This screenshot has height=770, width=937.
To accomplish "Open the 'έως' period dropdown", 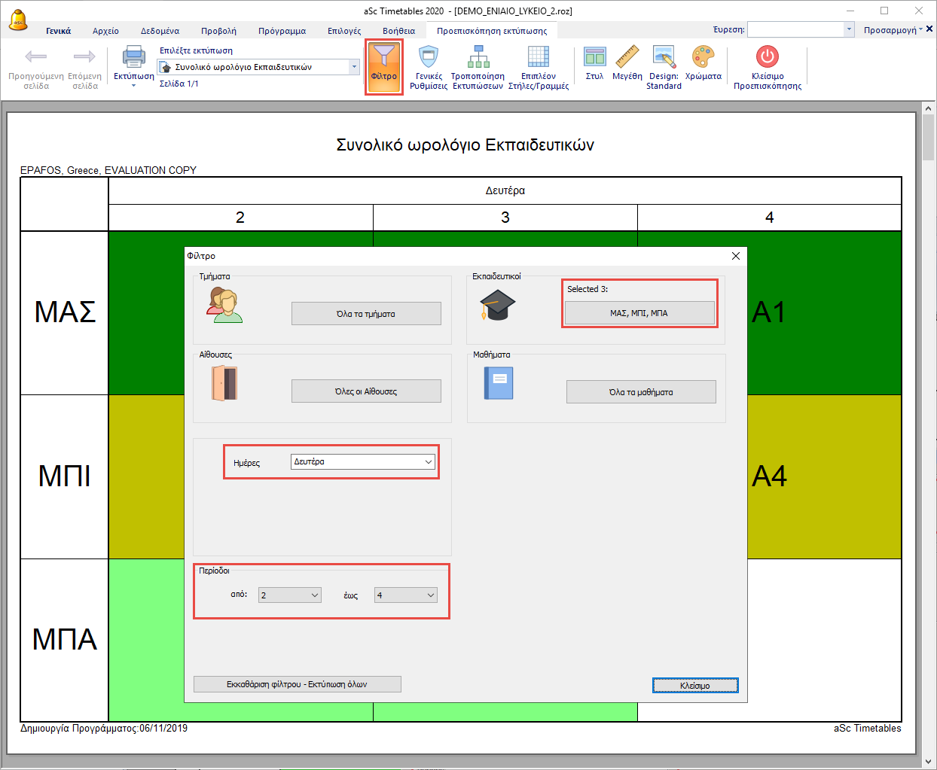I will coord(405,595).
